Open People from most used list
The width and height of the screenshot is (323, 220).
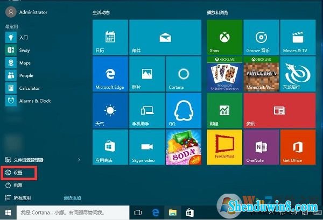click(19, 75)
